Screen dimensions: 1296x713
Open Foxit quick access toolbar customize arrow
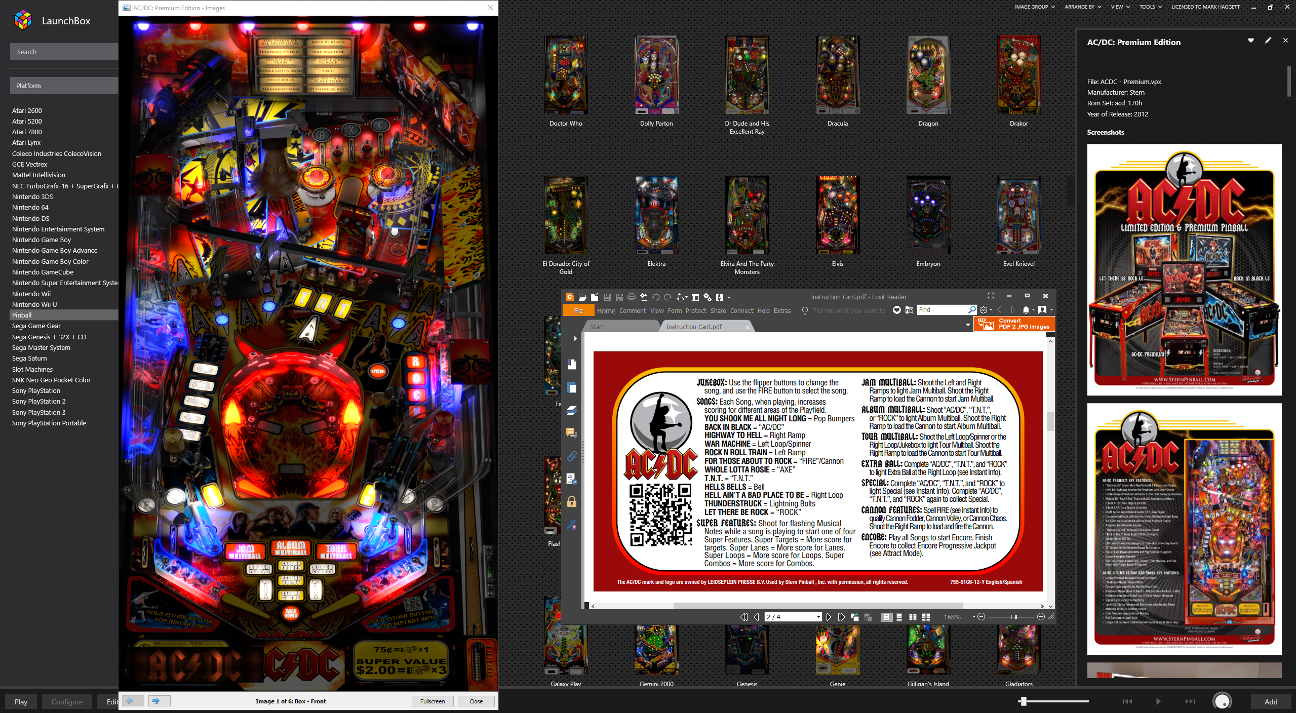(x=729, y=297)
